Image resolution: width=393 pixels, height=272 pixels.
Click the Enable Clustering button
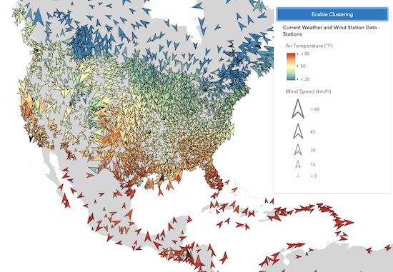pyautogui.click(x=332, y=14)
